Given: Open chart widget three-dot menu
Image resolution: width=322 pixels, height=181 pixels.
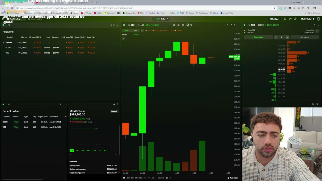Looking at the screenshot, I should [x=238, y=25].
